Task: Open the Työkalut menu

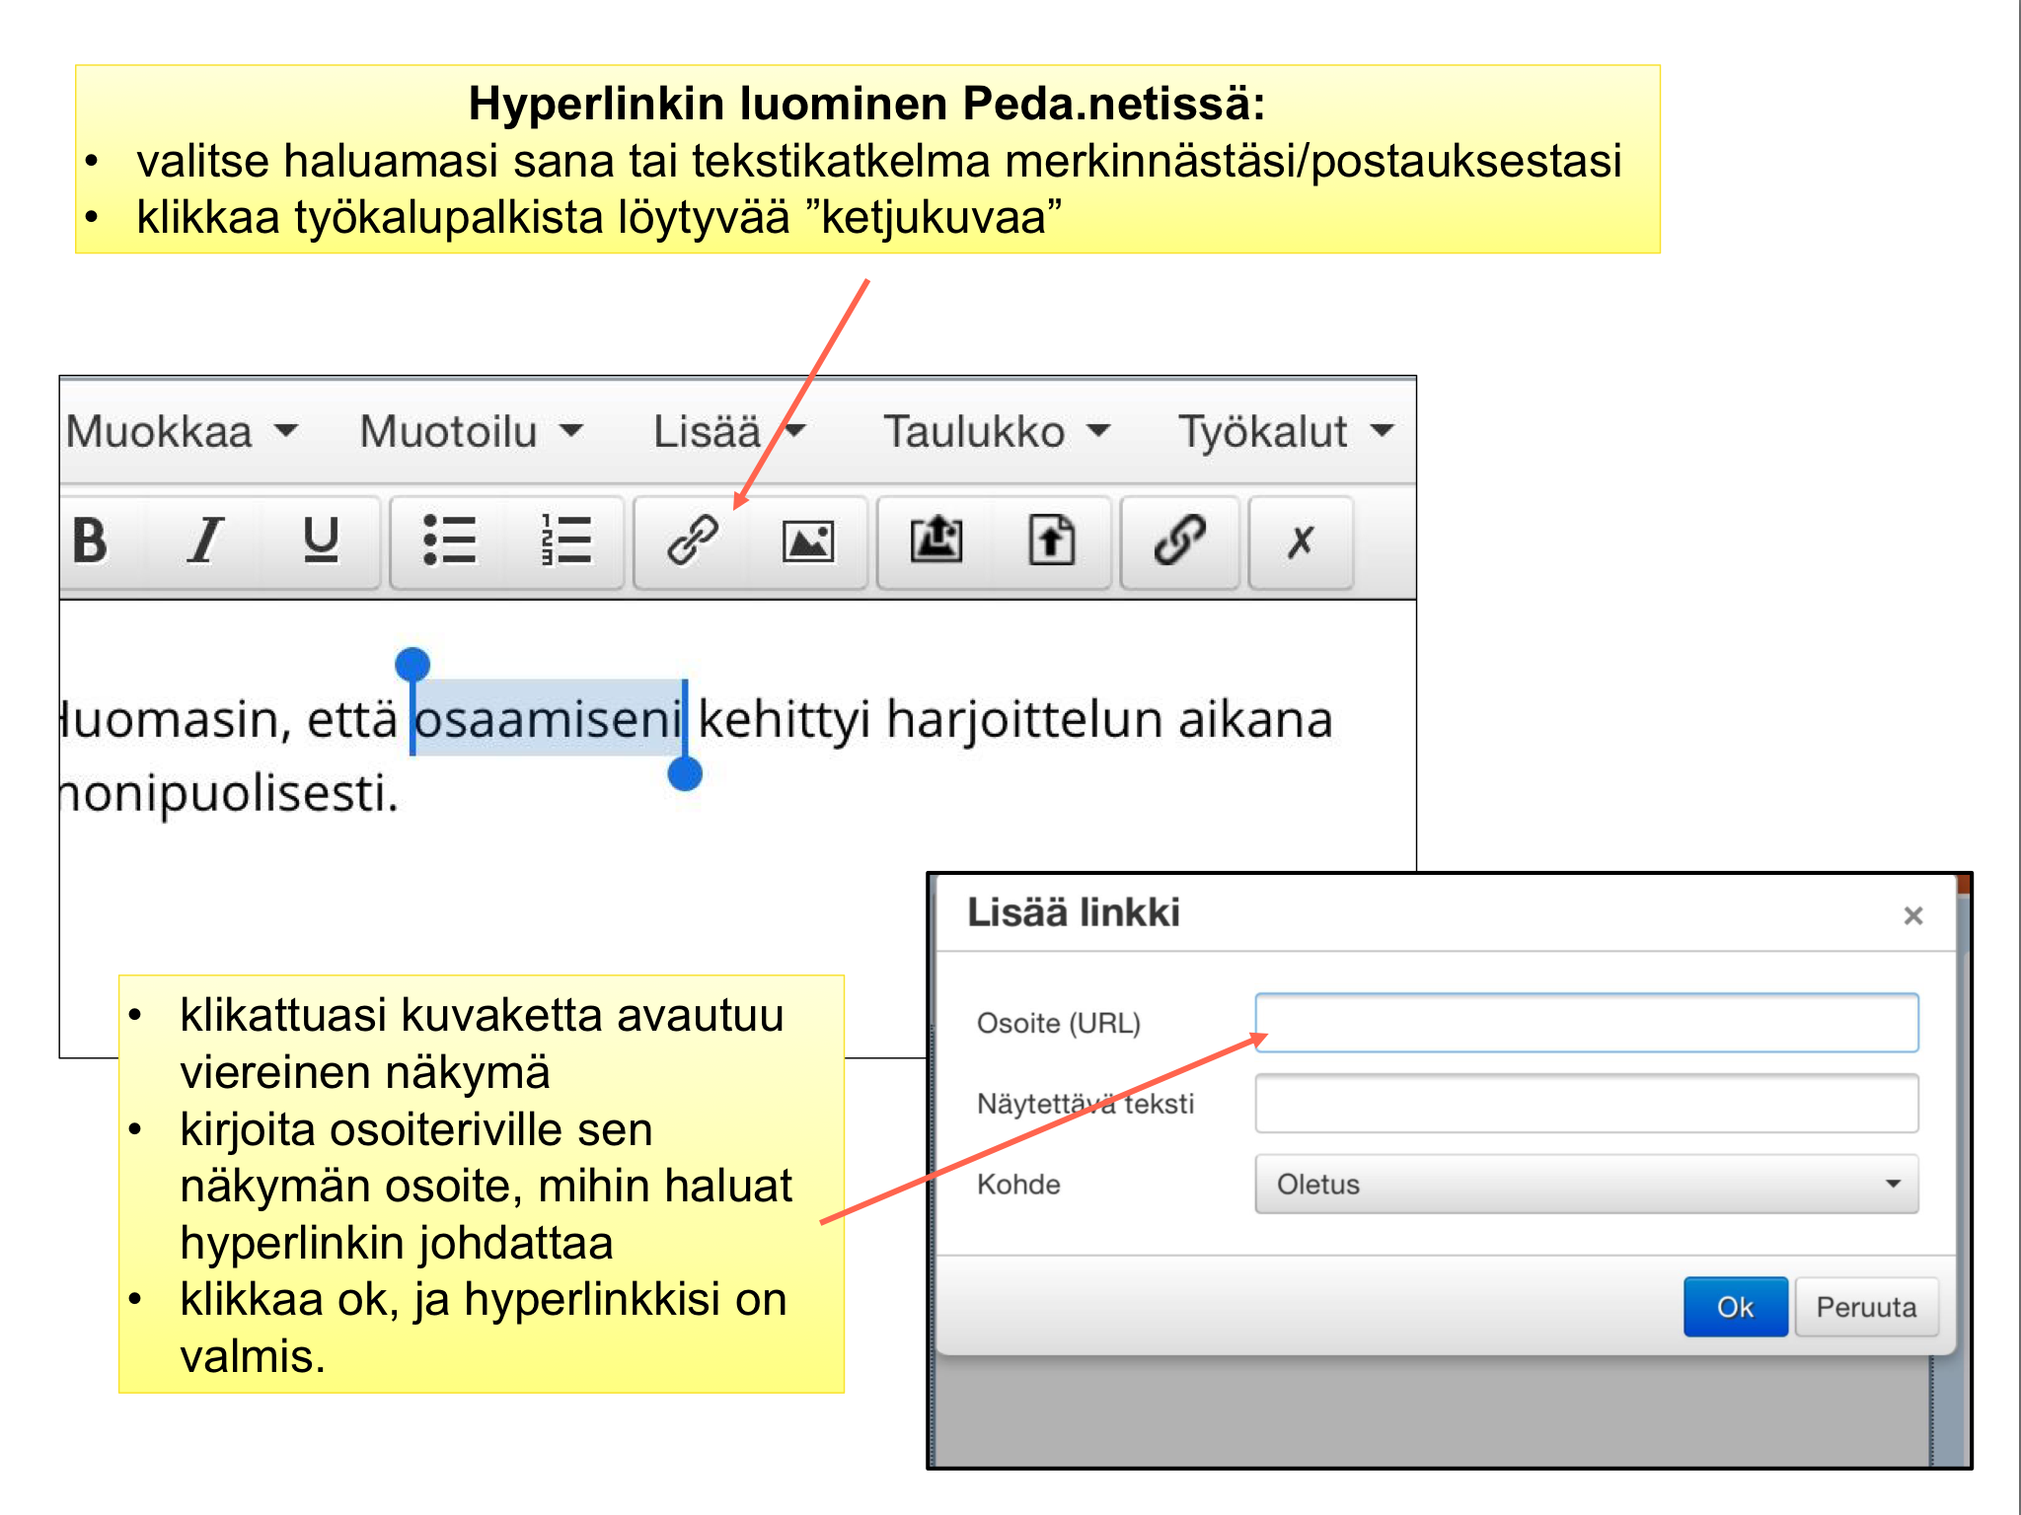Action: (1286, 431)
